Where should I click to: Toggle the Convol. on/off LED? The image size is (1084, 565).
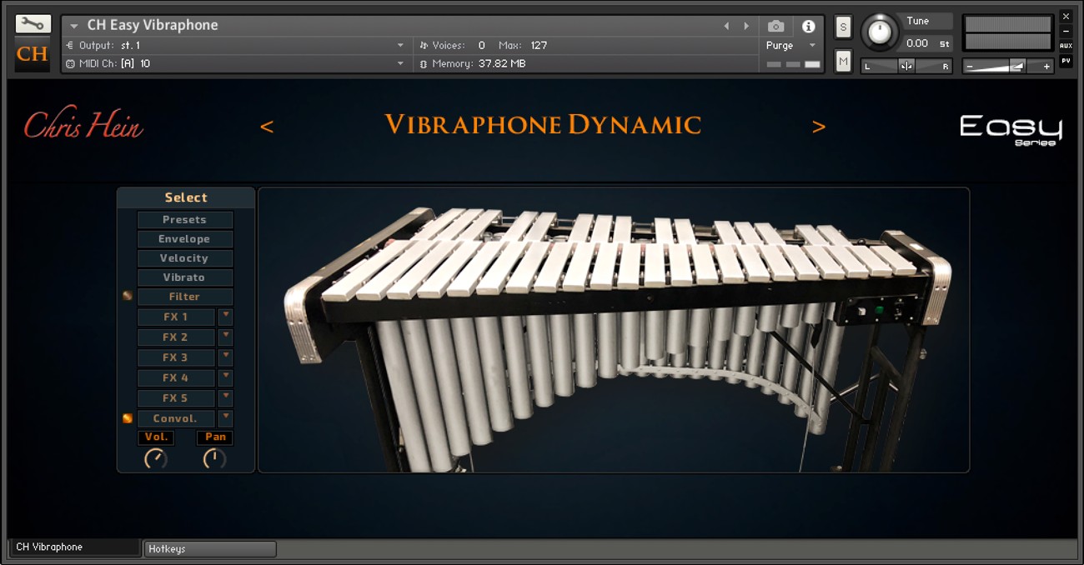[x=128, y=418]
